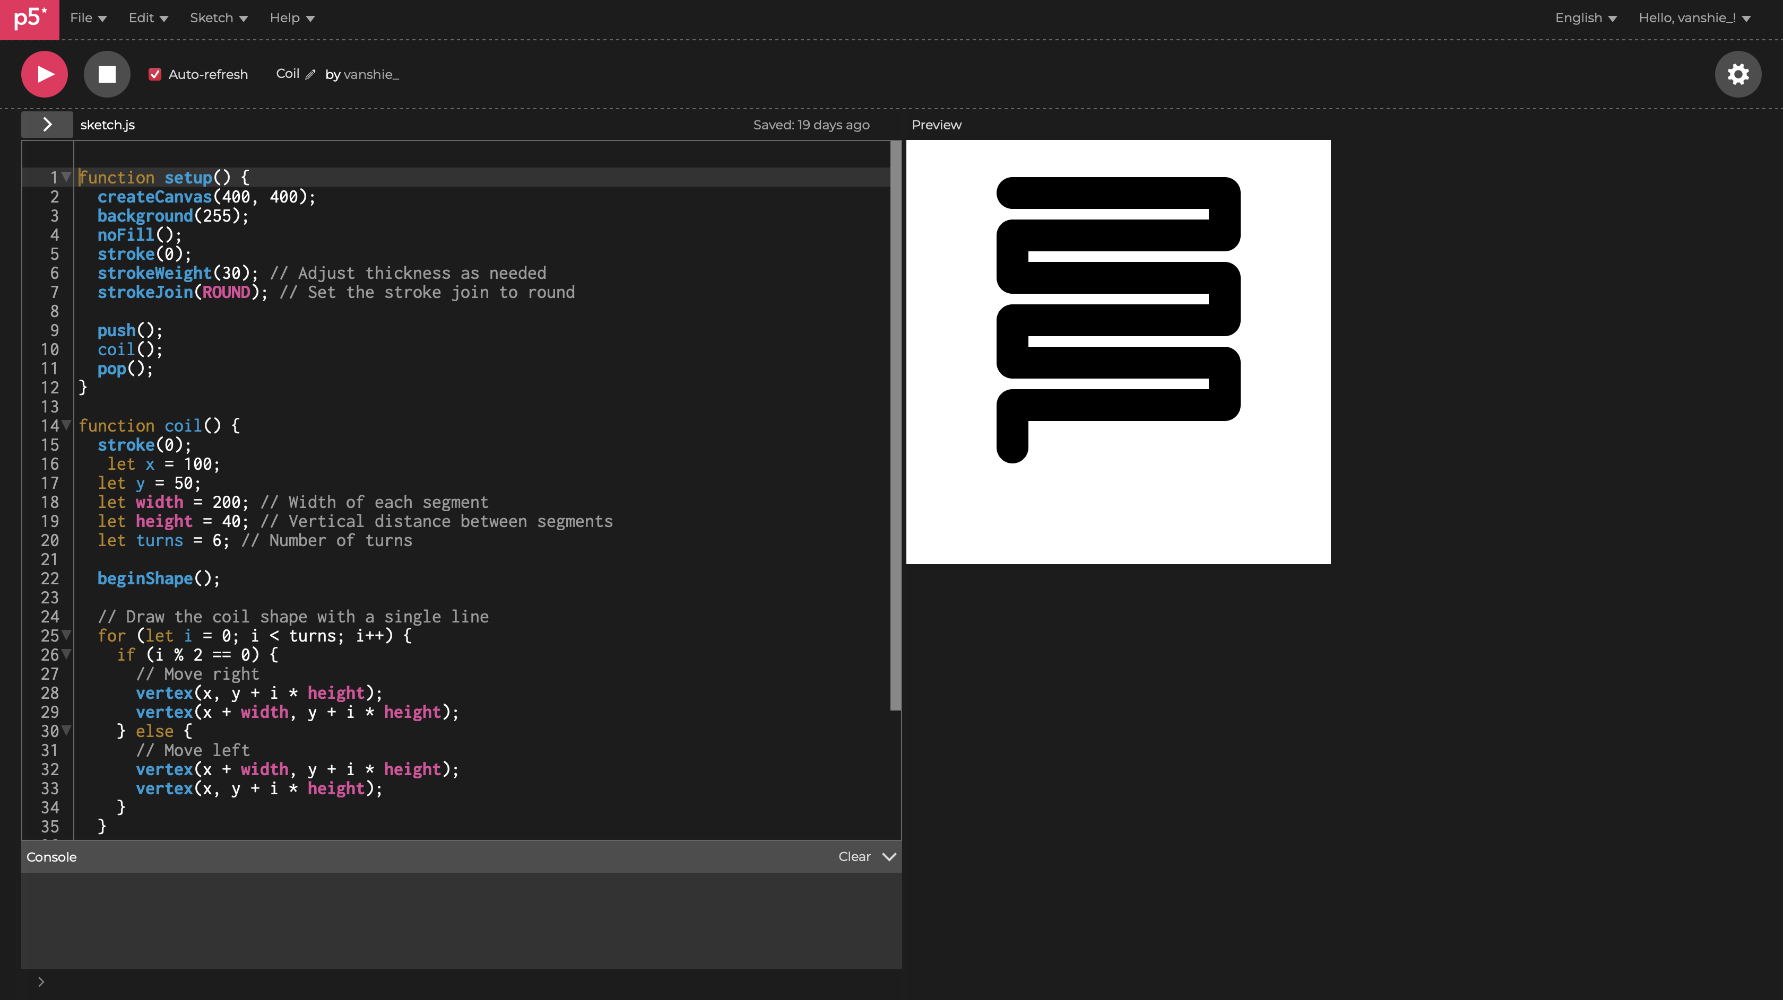Image resolution: width=1783 pixels, height=1000 pixels.
Task: Fold the setup function at line 1
Action: (x=66, y=177)
